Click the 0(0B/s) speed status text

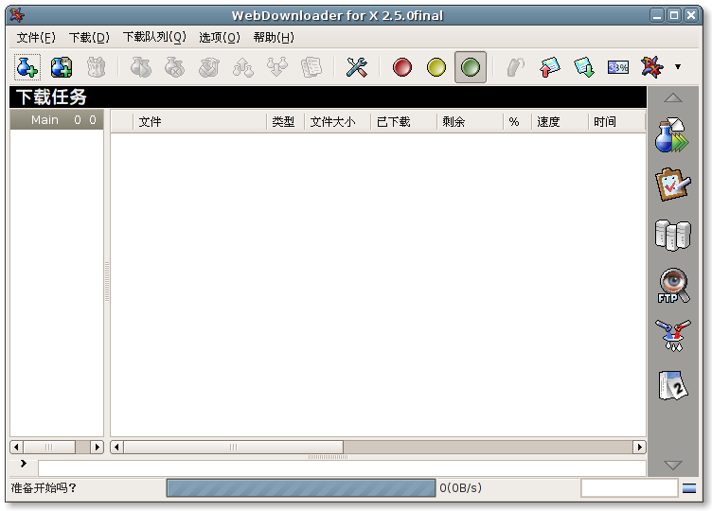pyautogui.click(x=460, y=488)
